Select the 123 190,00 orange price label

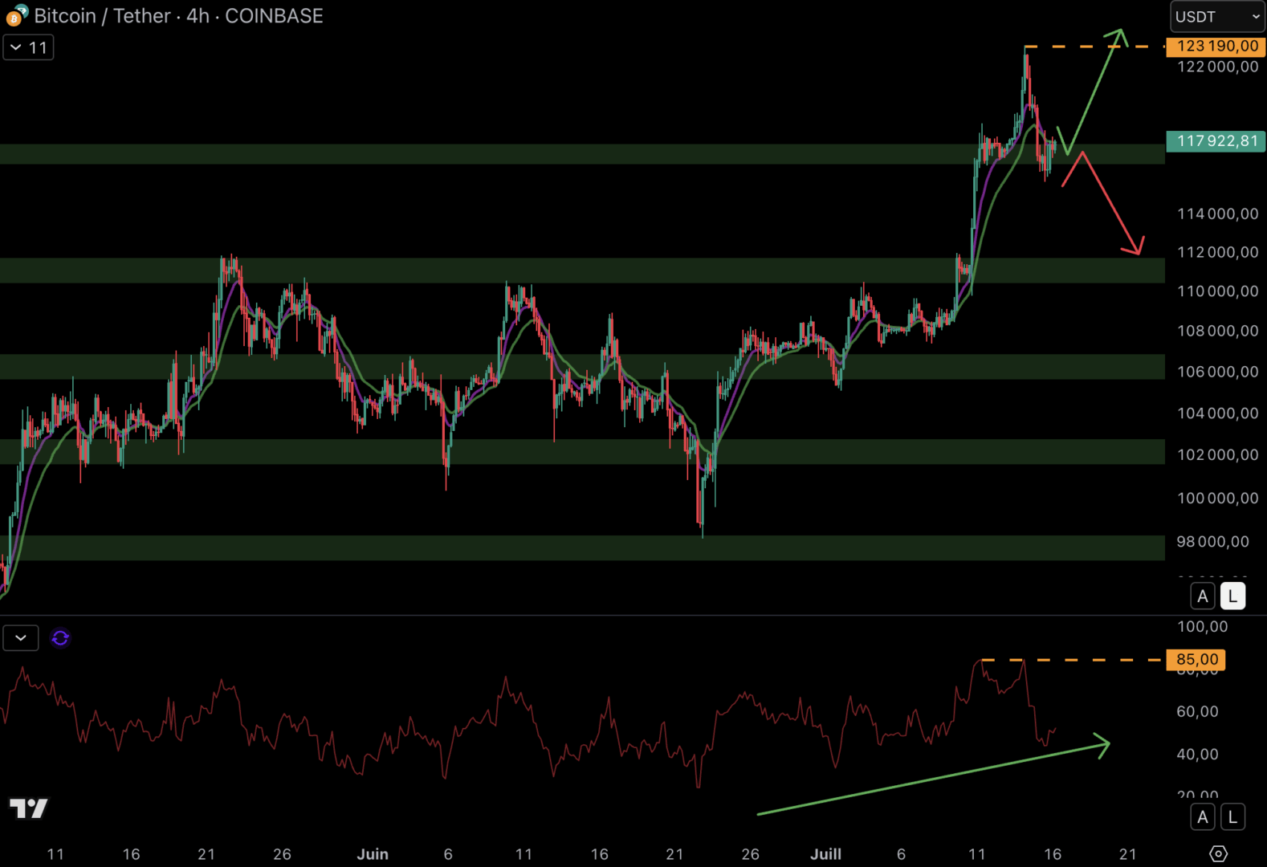1216,47
